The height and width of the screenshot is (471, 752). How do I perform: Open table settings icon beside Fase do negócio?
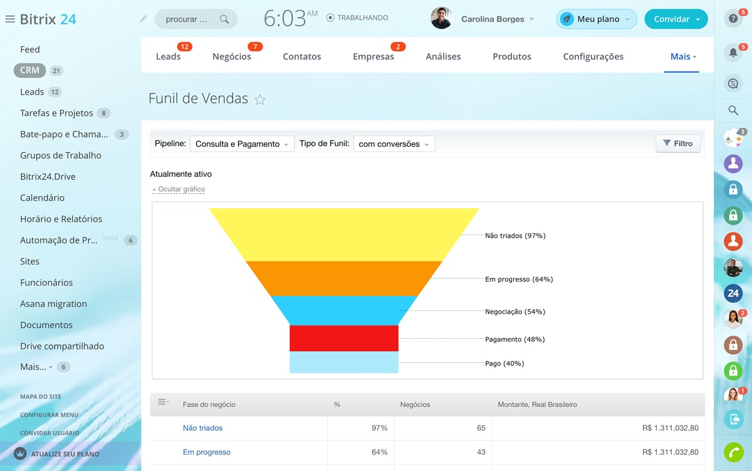163,402
